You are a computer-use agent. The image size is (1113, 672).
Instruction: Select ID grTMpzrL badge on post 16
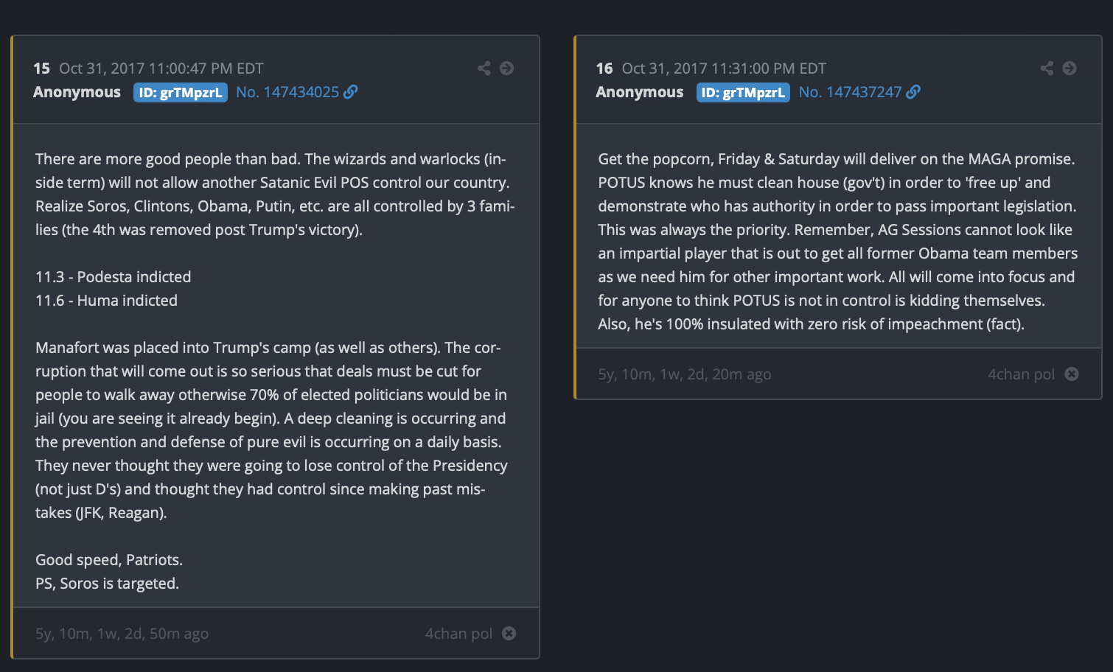pyautogui.click(x=743, y=92)
